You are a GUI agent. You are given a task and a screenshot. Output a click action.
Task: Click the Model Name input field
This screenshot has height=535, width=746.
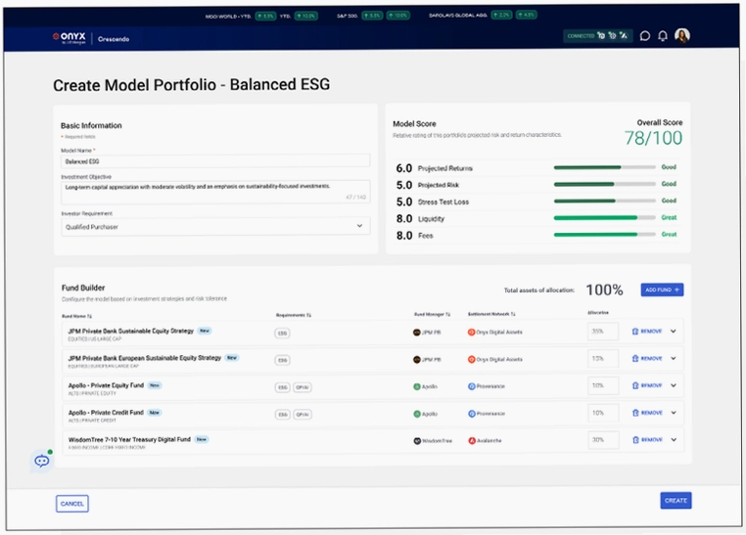[215, 161]
